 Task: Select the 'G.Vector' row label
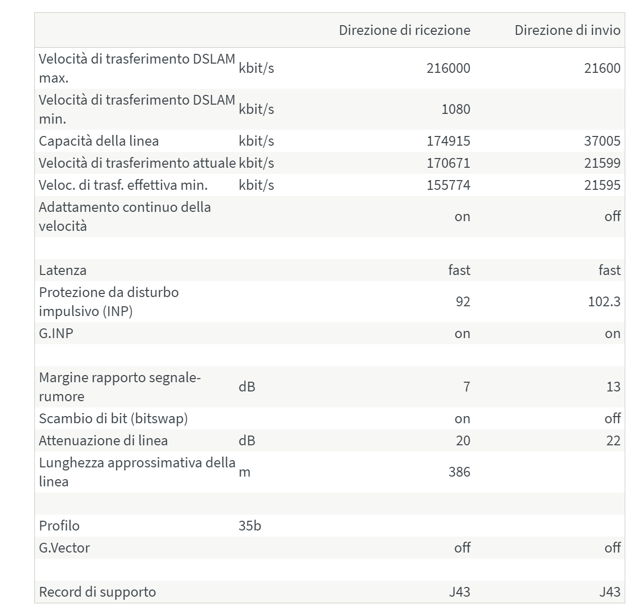(65, 548)
